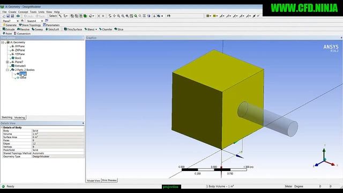Image resolution: width=343 pixels, height=193 pixels.
Task: Click the Next View grey magnifier icon
Action: coord(140,16)
